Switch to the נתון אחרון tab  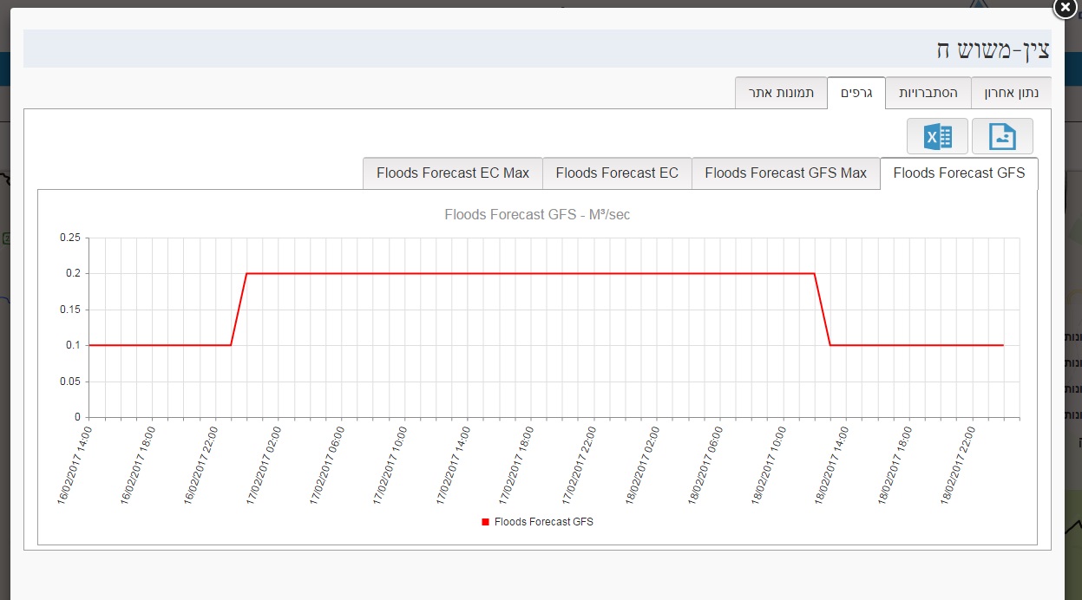tap(1011, 93)
